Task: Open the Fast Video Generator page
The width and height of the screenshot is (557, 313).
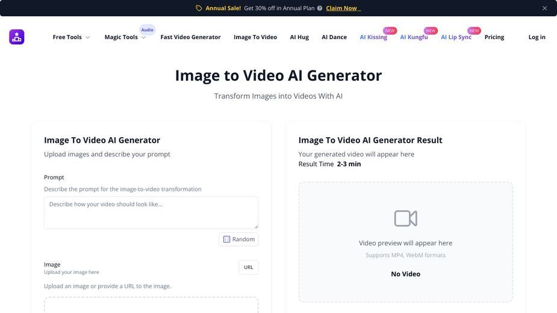Action: pyautogui.click(x=190, y=37)
